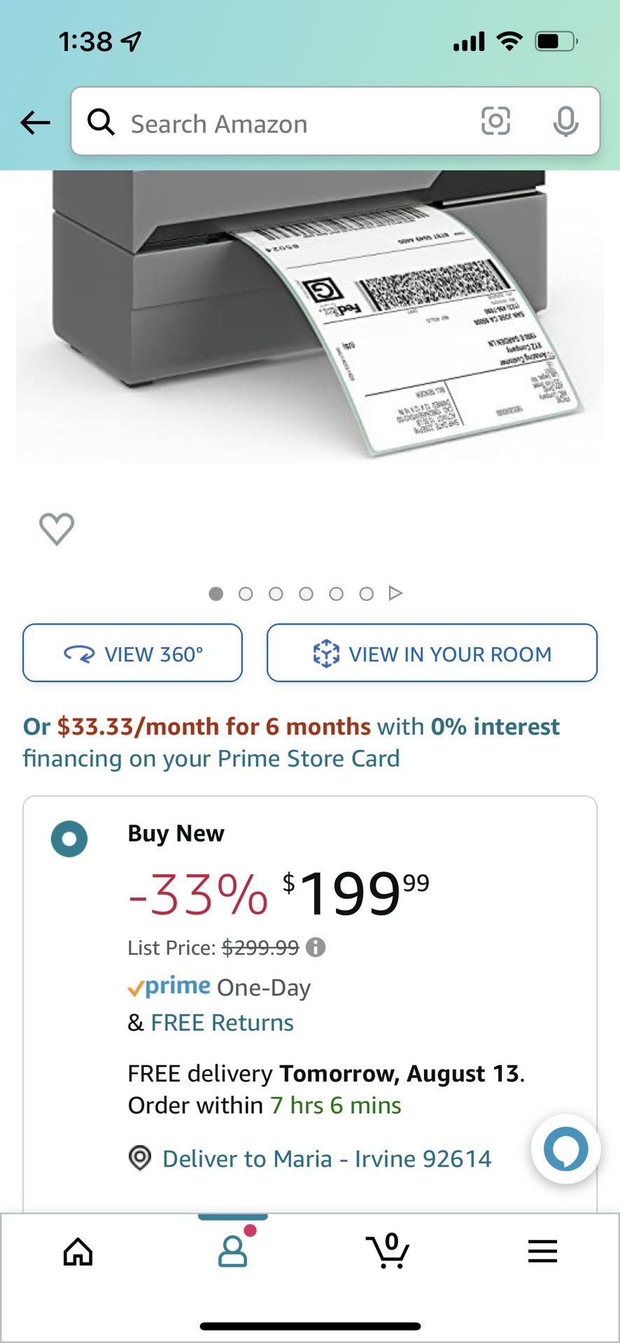This screenshot has height=1343, width=620.
Task: Tap the microphone voice search icon
Action: click(x=565, y=122)
